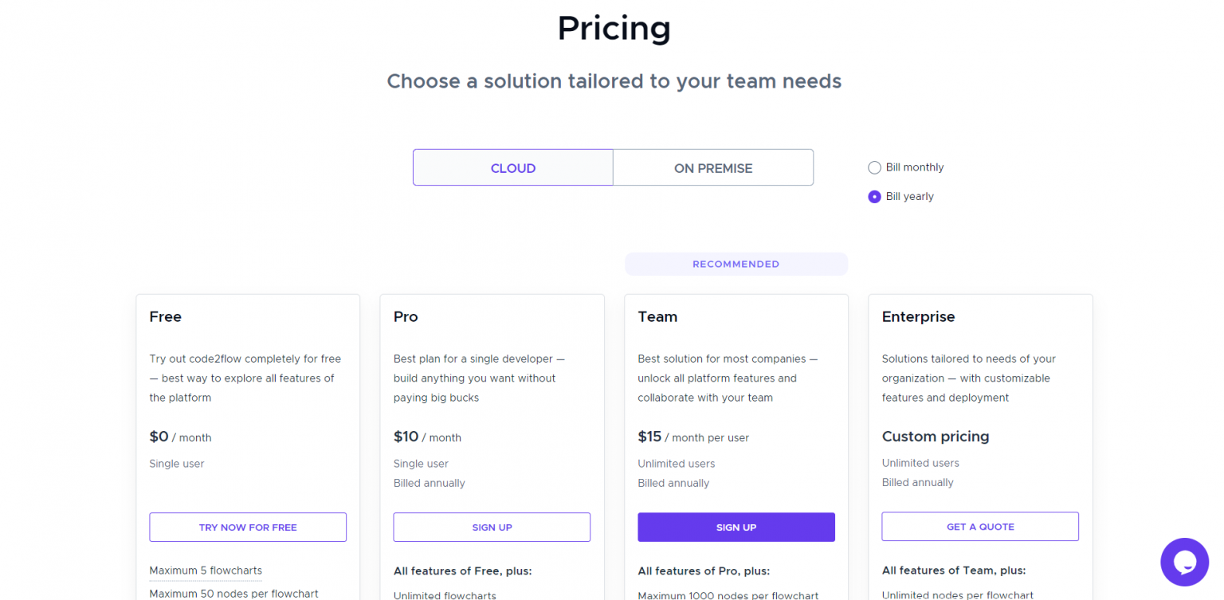This screenshot has height=600, width=1224.
Task: Click the Enterprise Custom pricing heading
Action: (x=936, y=437)
